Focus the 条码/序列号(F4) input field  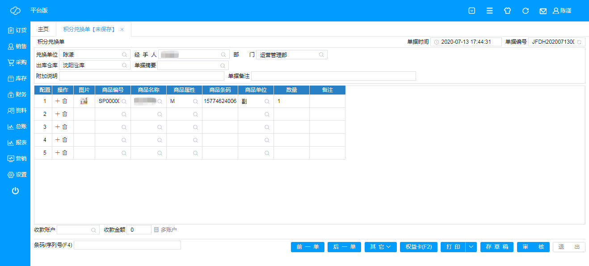[x=127, y=245]
